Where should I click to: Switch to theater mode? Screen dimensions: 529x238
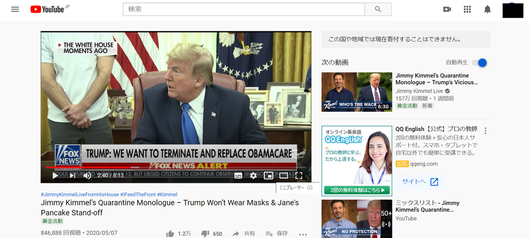[283, 176]
